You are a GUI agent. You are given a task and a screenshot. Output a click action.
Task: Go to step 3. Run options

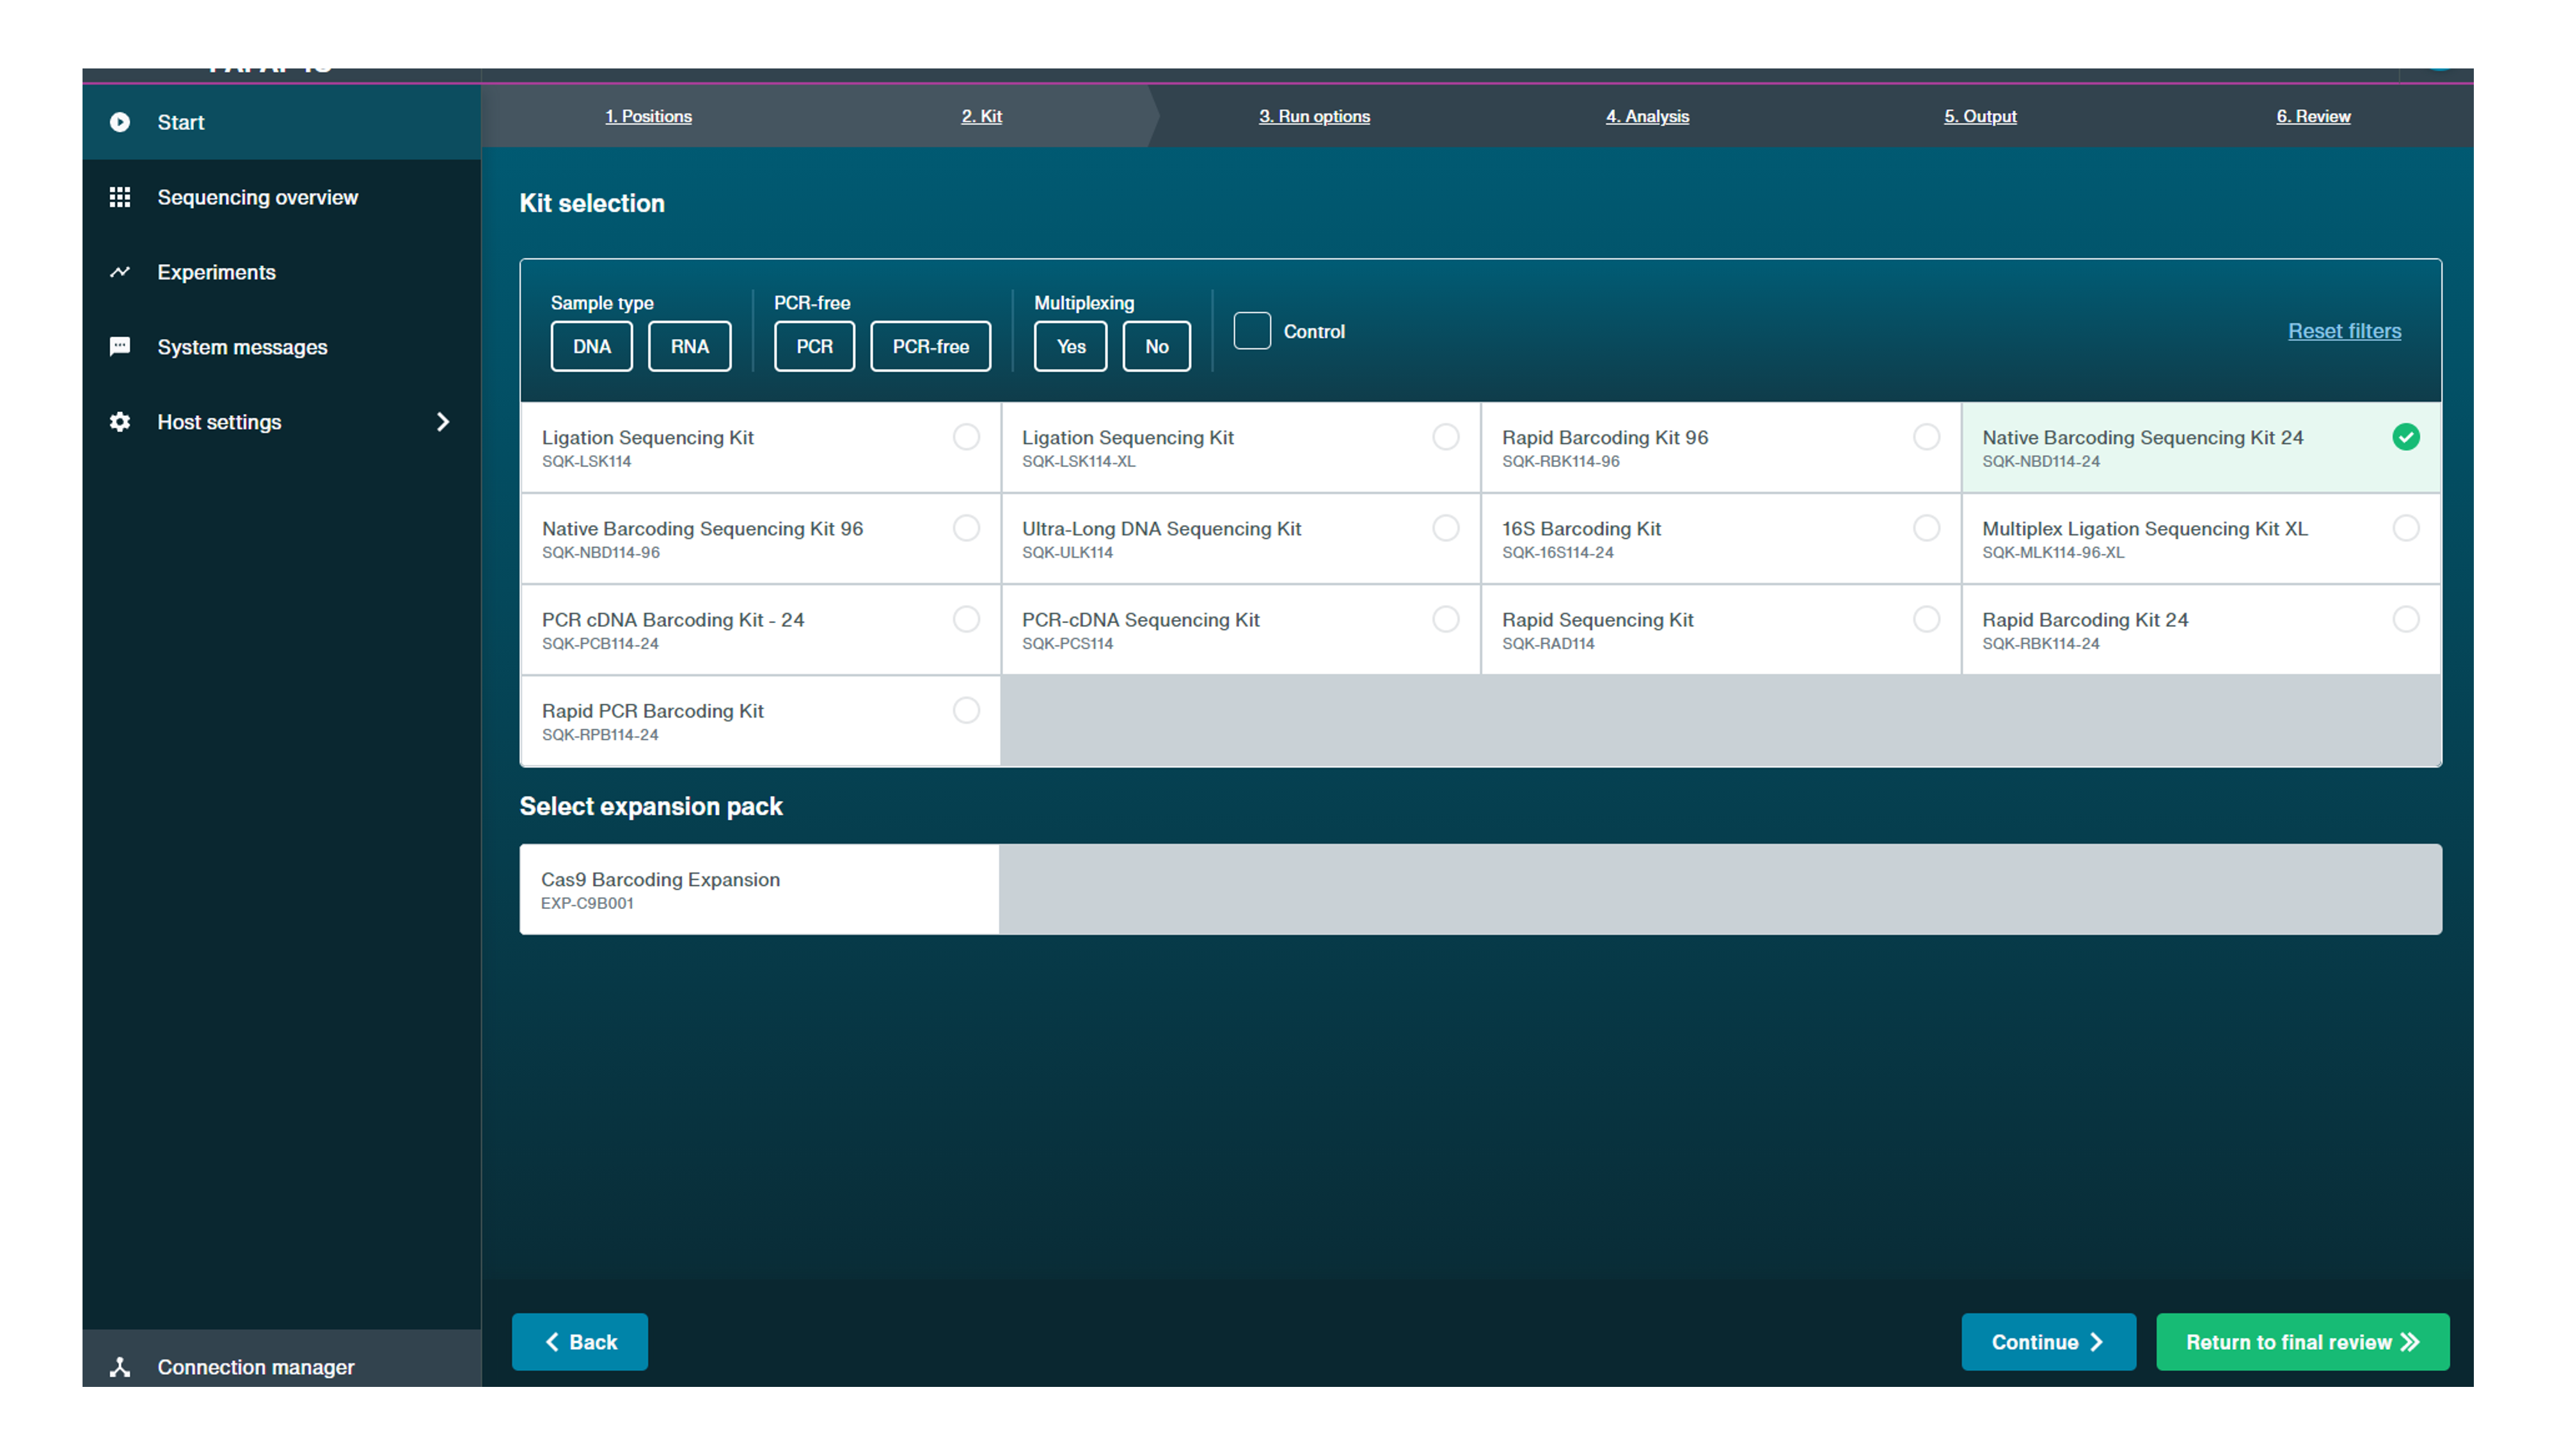coord(1314,116)
